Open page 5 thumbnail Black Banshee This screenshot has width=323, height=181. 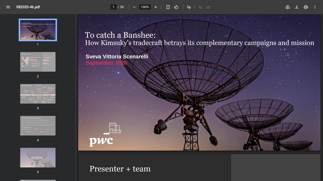point(38,158)
